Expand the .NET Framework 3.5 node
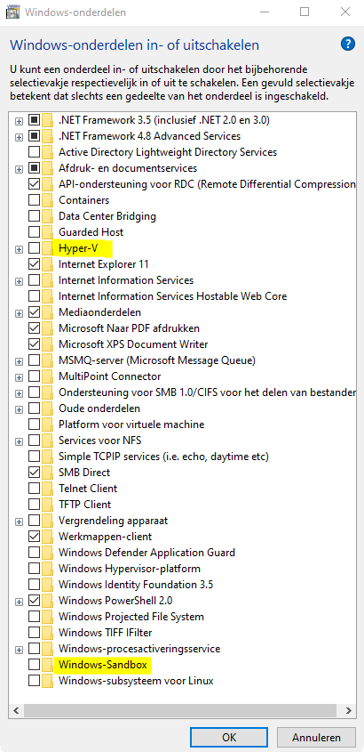This screenshot has width=364, height=752. click(x=19, y=121)
